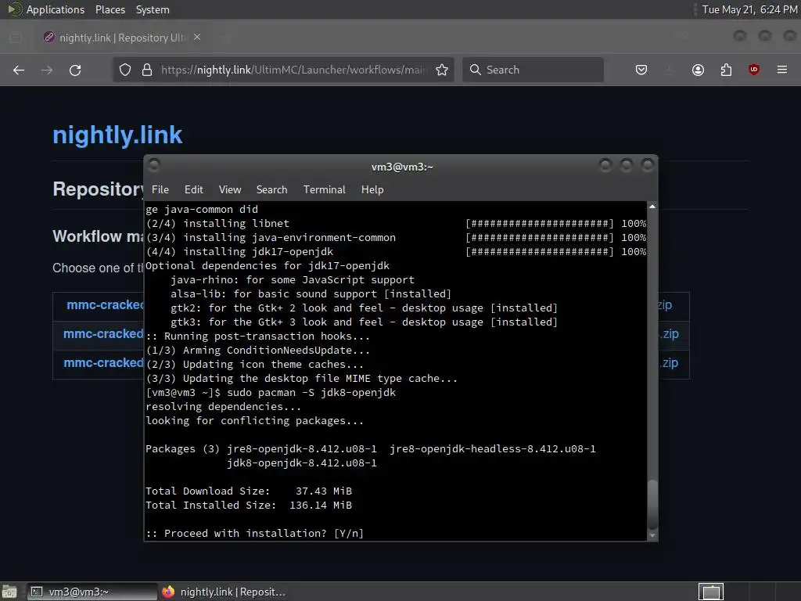Open Firefox hamburger application menu
Viewport: 801px width, 601px height.
[782, 70]
